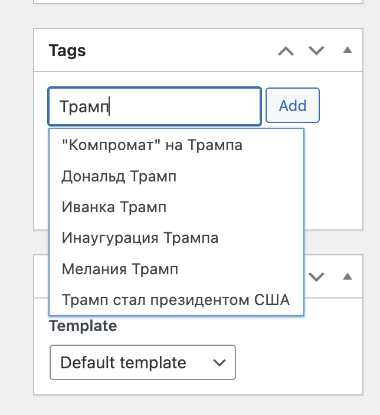380x415 pixels.
Task: Click the Add tag button
Action: (293, 105)
